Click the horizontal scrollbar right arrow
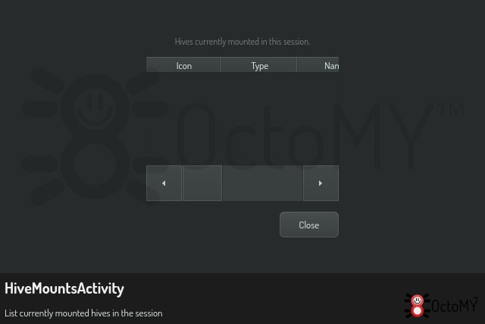The width and height of the screenshot is (485, 324). click(321, 183)
